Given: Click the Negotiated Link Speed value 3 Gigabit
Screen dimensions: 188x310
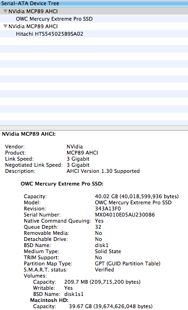Looking at the screenshot, I should pyautogui.click(x=78, y=165).
